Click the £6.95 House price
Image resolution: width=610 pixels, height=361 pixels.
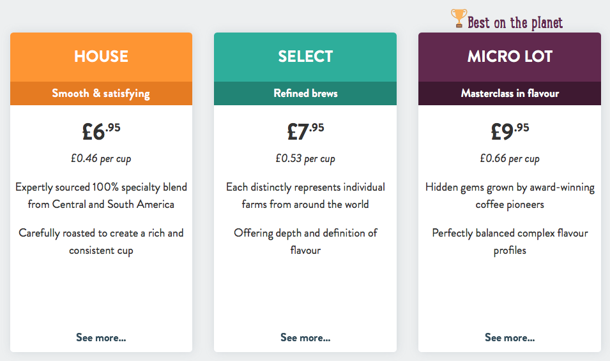[101, 131]
